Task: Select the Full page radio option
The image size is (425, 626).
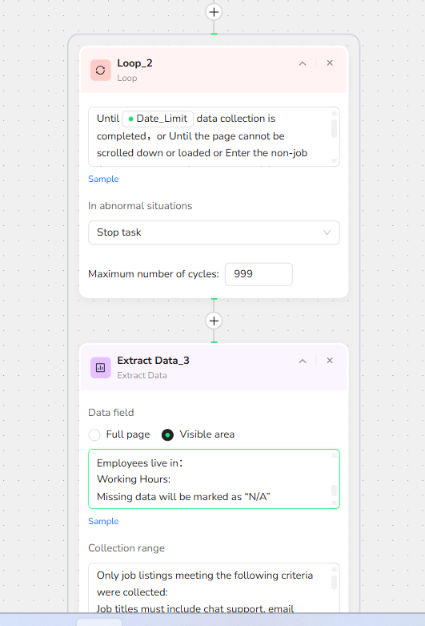Action: pyautogui.click(x=94, y=434)
